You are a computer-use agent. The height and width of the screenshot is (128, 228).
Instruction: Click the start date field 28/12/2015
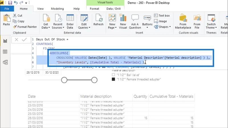click(33, 73)
